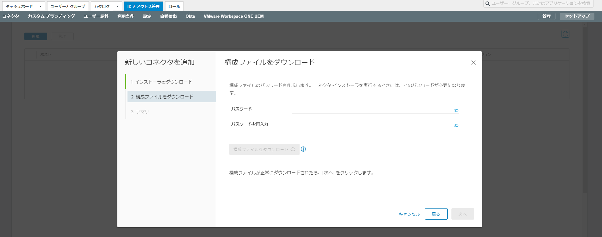
Task: Open the ユーザーとグループ tab
Action: (x=68, y=6)
